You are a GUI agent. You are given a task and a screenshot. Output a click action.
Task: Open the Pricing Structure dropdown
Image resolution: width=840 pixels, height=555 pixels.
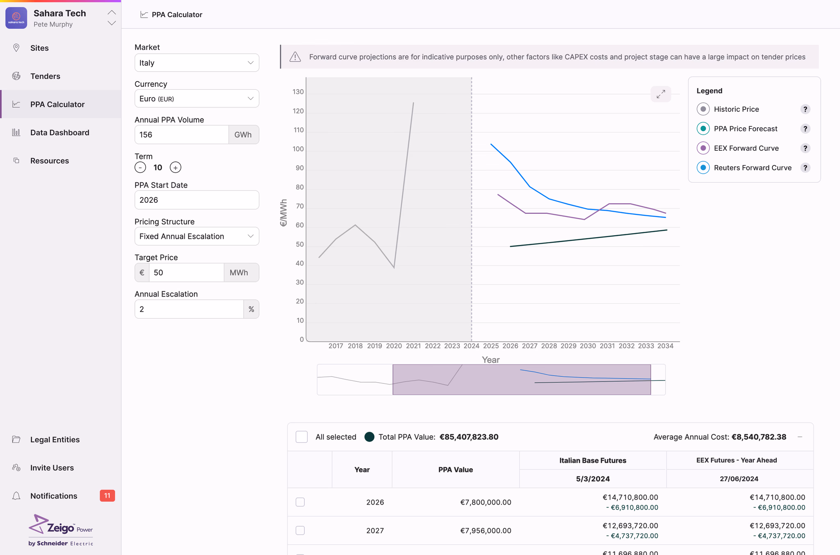point(197,236)
